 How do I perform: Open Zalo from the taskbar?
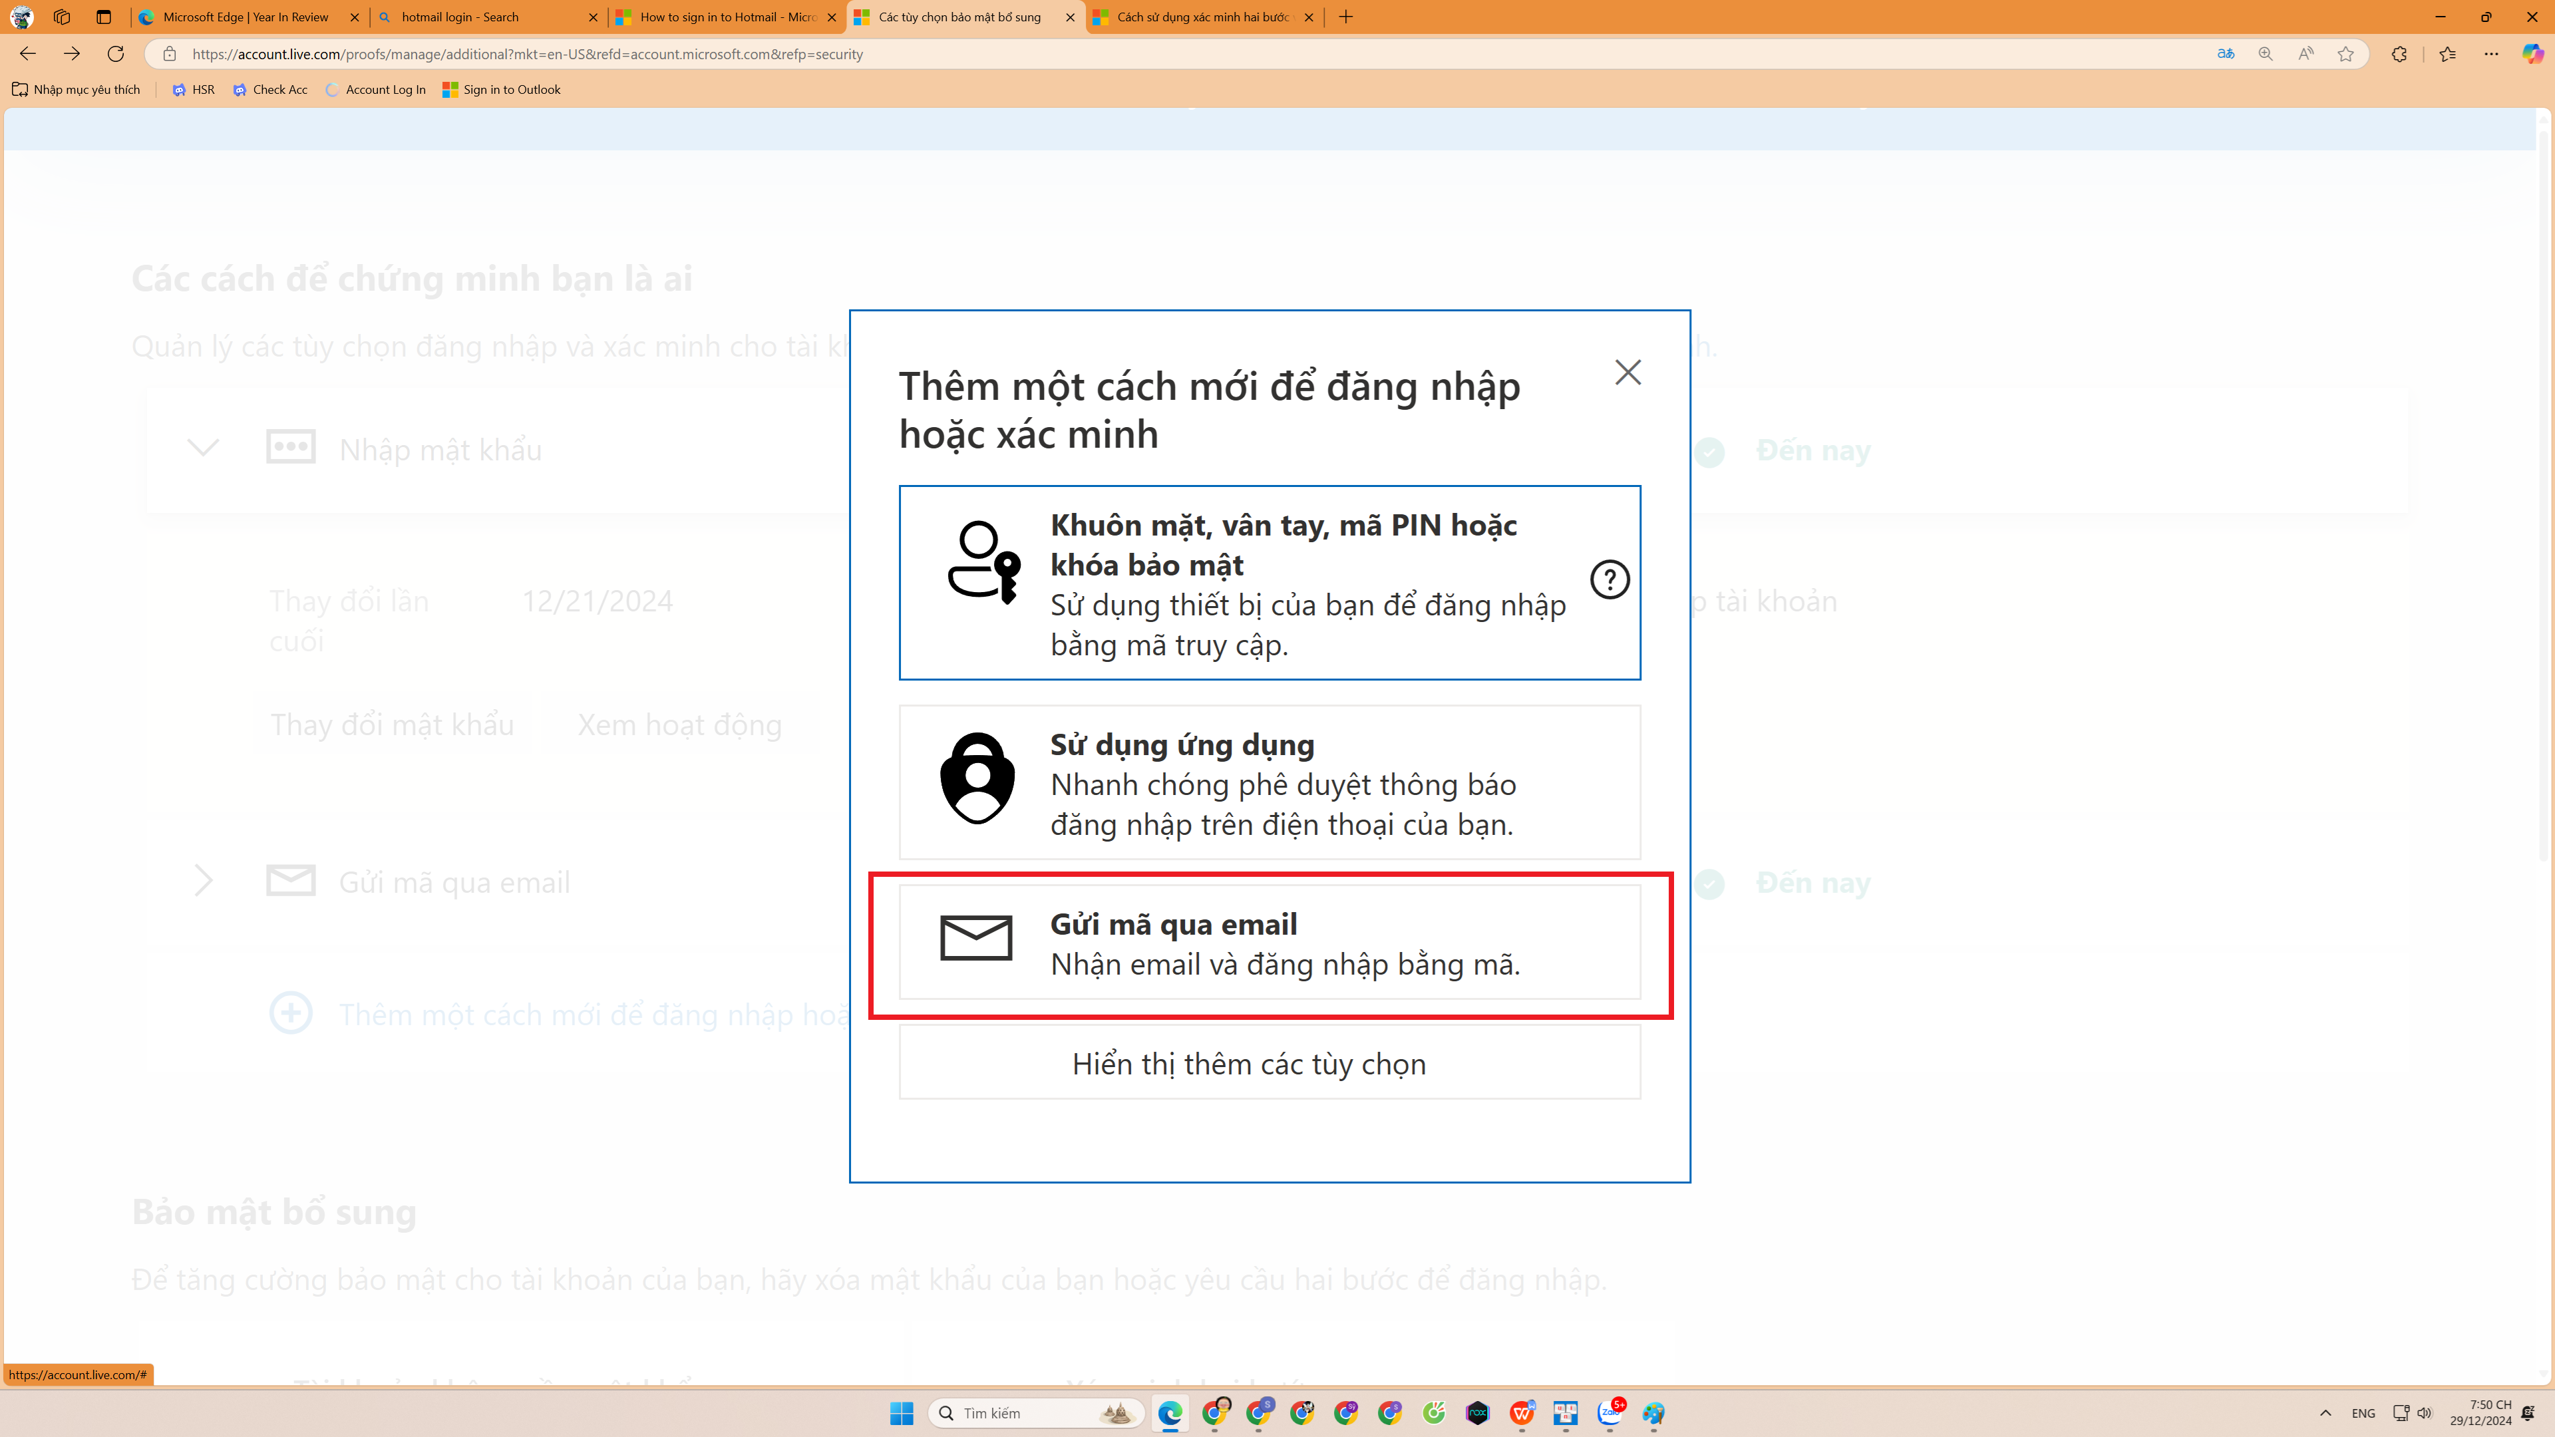pos(1610,1413)
